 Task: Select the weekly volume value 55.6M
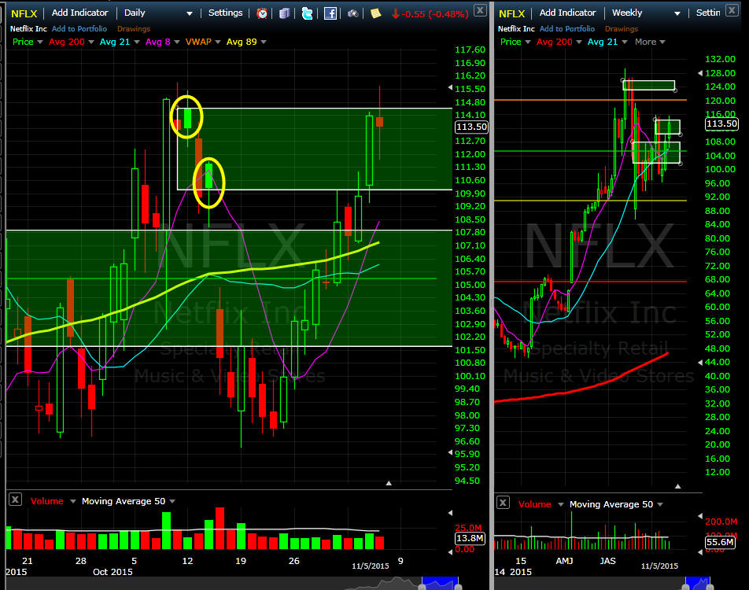(720, 542)
